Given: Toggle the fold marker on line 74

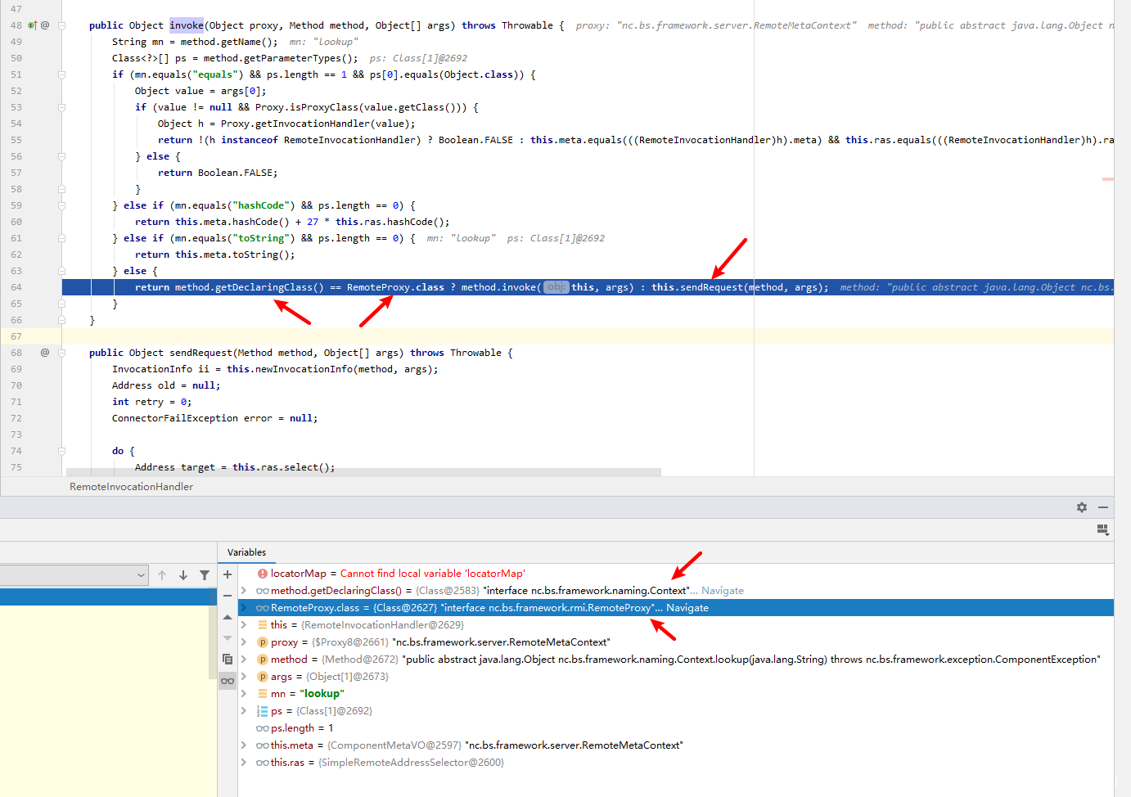Looking at the screenshot, I should 61,451.
